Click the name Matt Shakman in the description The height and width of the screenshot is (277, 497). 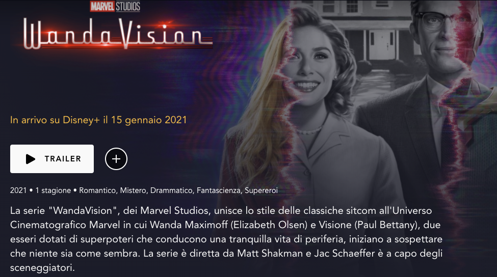click(270, 253)
